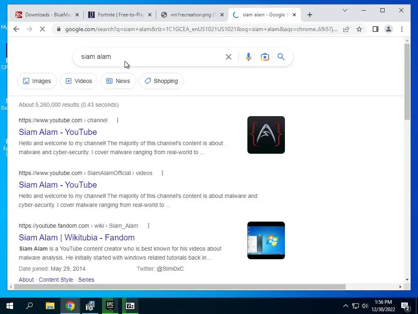Click the horizontal scrollbar thumb
This screenshot has height=314, width=418.
click(180, 287)
